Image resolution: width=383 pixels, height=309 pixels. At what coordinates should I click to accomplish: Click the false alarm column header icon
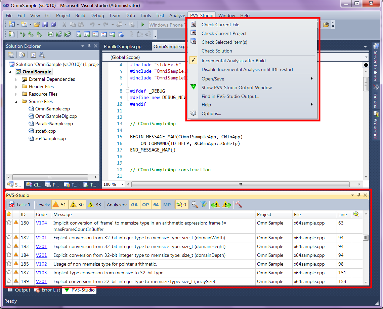click(x=356, y=214)
